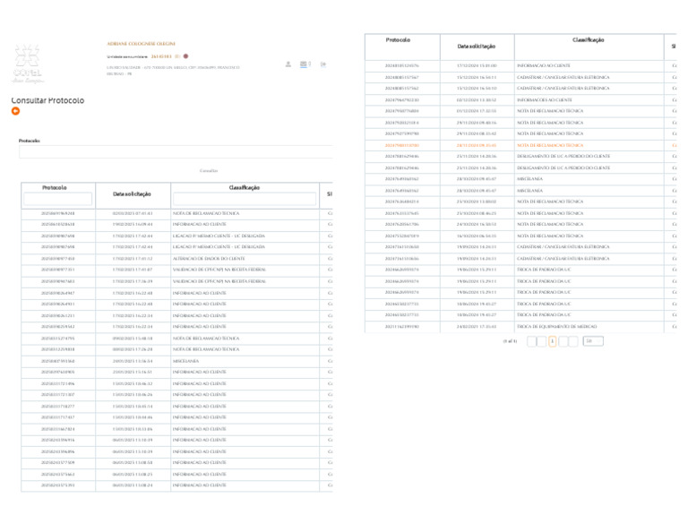Click the 17/12/2024 INFORMACAO AO CLIENTE row
The image size is (688, 532).
pyautogui.click(x=520, y=65)
